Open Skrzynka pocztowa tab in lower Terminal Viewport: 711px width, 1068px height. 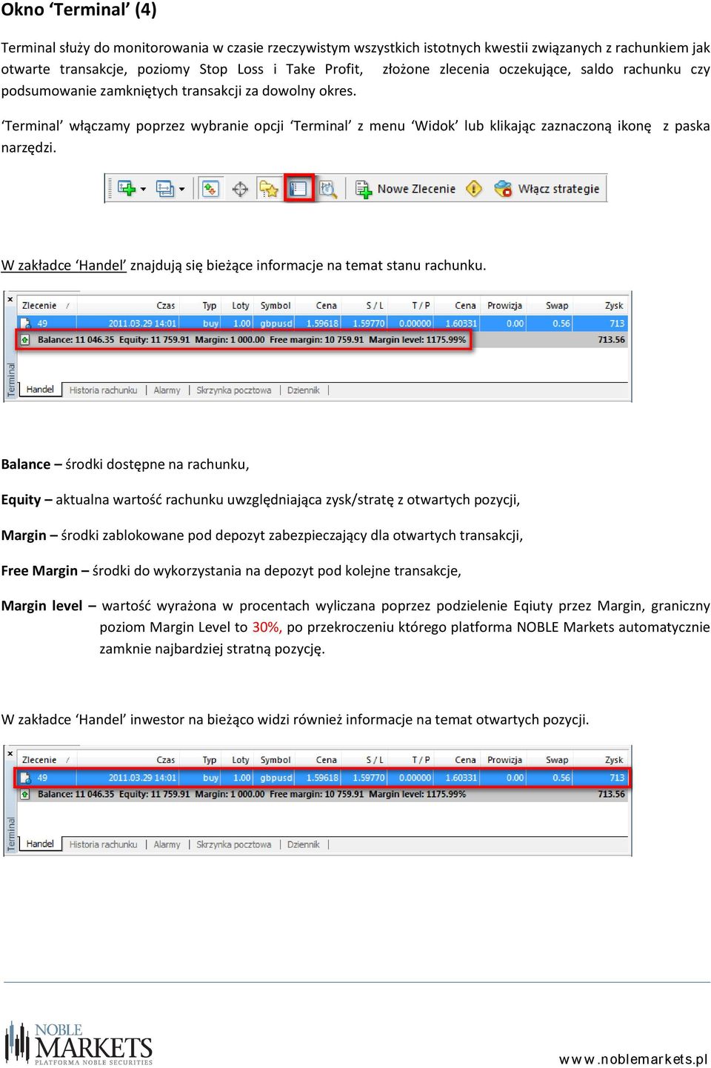234,845
